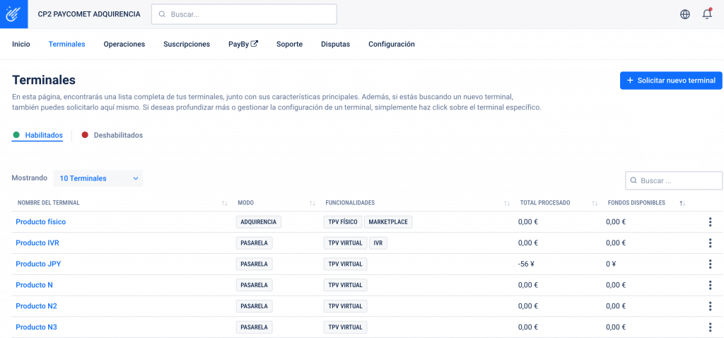Open the language globe icon
The image size is (724, 338).
point(685,14)
